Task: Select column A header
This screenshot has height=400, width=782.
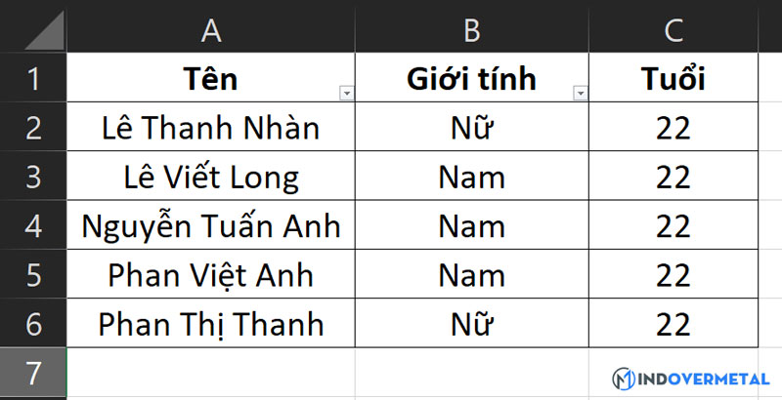Action: 211,29
